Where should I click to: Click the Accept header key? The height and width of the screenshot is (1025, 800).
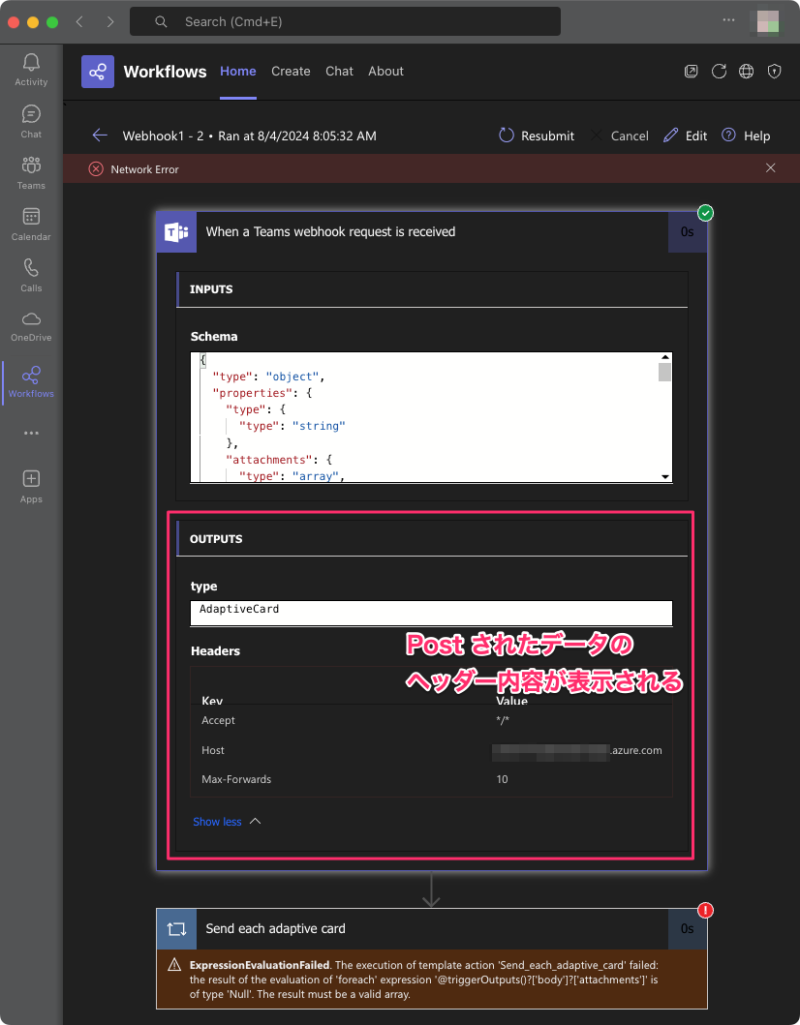coord(219,720)
